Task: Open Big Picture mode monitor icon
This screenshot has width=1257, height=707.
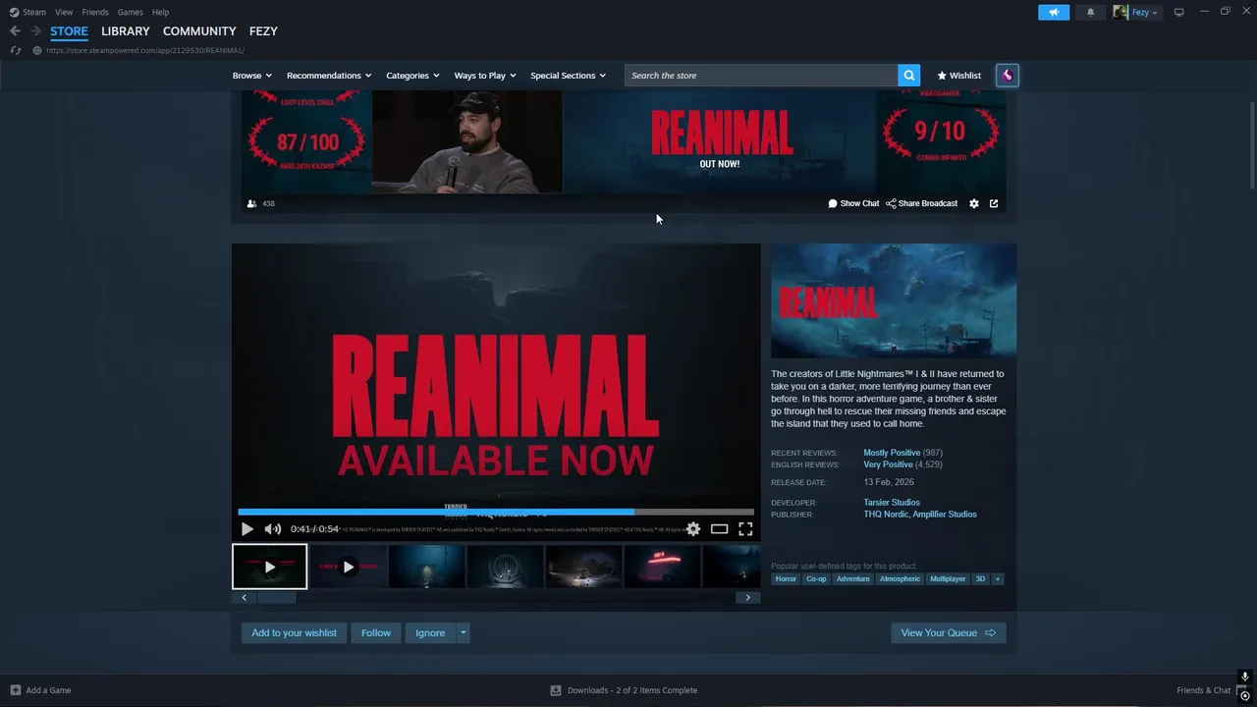Action: click(1179, 12)
